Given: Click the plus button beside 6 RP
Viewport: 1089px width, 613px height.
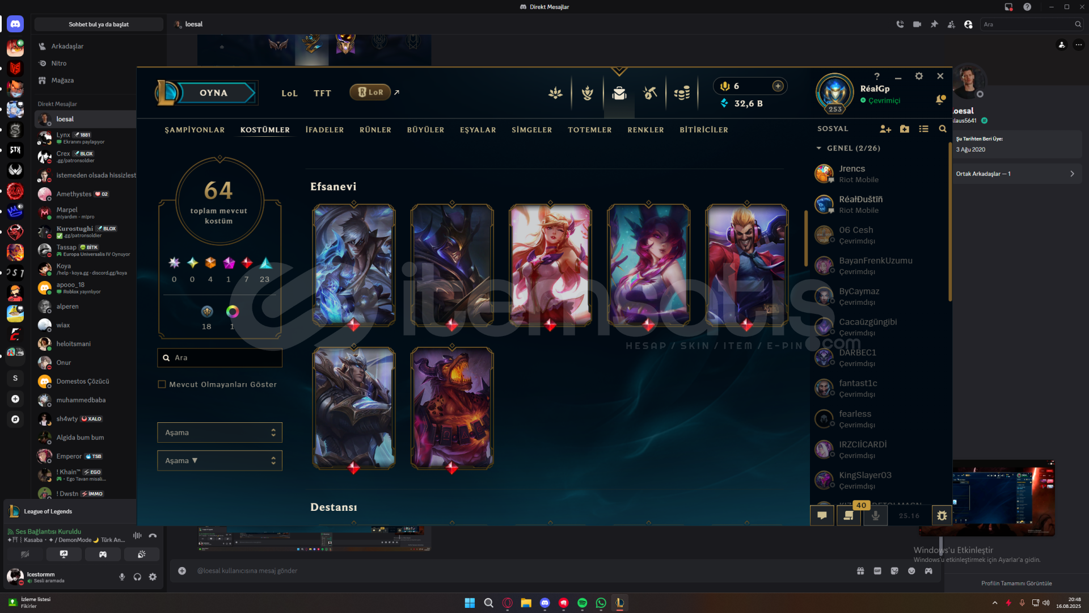Looking at the screenshot, I should tap(778, 86).
